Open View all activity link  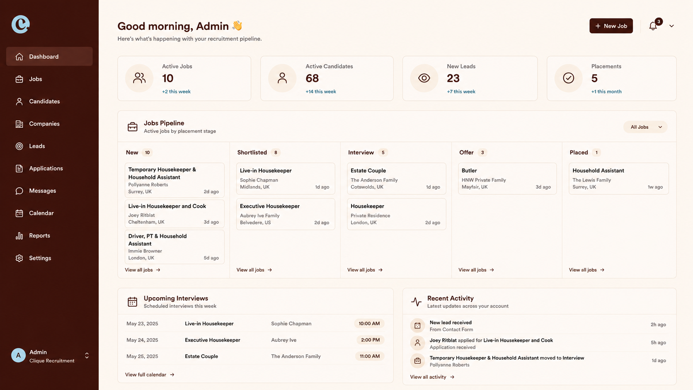pyautogui.click(x=432, y=377)
